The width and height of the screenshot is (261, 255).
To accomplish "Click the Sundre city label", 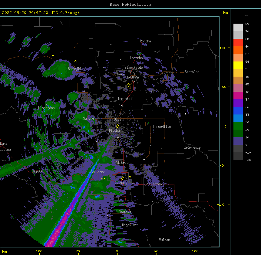I will click(x=88, y=118).
